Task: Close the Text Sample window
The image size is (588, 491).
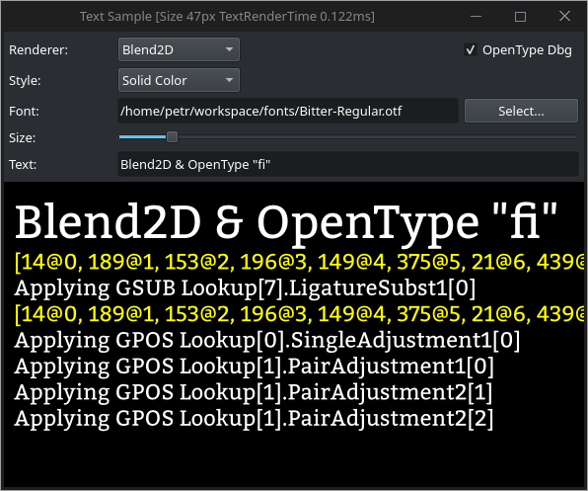Action: (x=564, y=17)
